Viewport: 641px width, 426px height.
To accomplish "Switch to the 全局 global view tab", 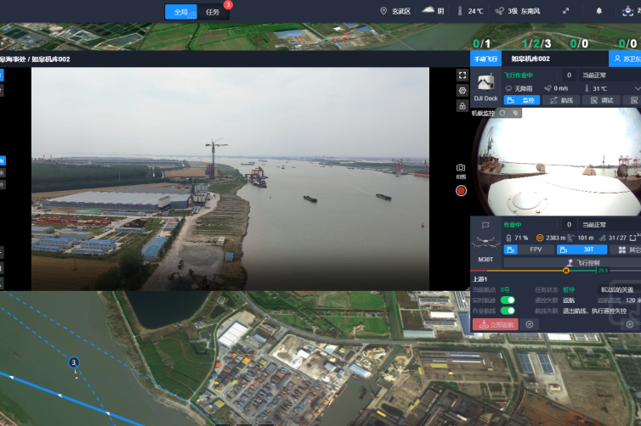I will pos(181,12).
